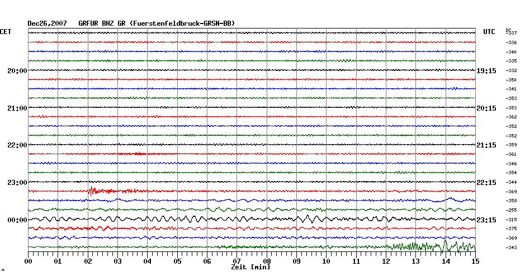This screenshot has height=276, width=520.
Task: Click minute tick label 08
Action: pos(267,261)
